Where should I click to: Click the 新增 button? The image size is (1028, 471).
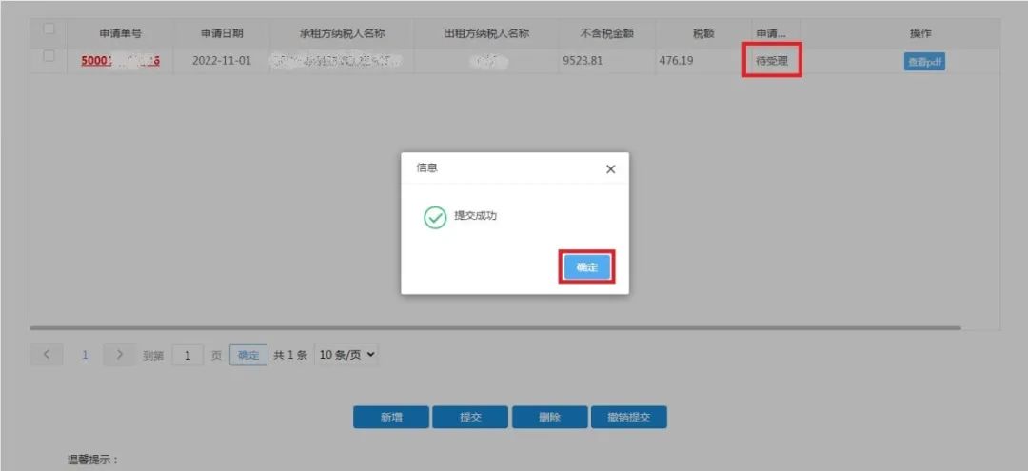click(x=391, y=418)
